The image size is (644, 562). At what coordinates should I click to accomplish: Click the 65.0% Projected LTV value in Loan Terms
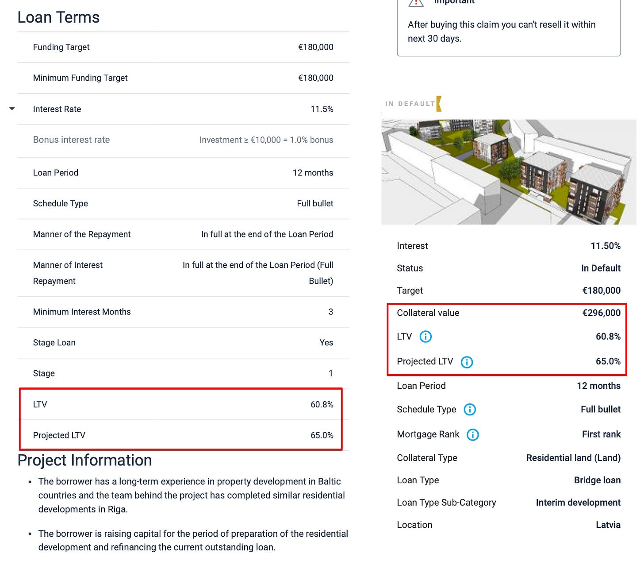pyautogui.click(x=322, y=435)
